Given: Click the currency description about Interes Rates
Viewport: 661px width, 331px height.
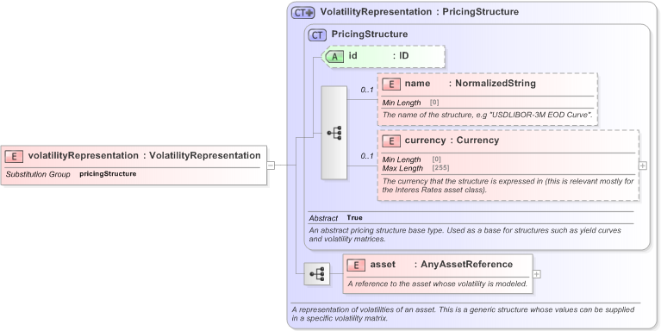Looking at the screenshot, I should 508,185.
